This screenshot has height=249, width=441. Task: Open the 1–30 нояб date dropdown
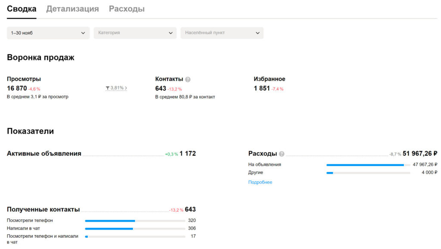tap(48, 33)
